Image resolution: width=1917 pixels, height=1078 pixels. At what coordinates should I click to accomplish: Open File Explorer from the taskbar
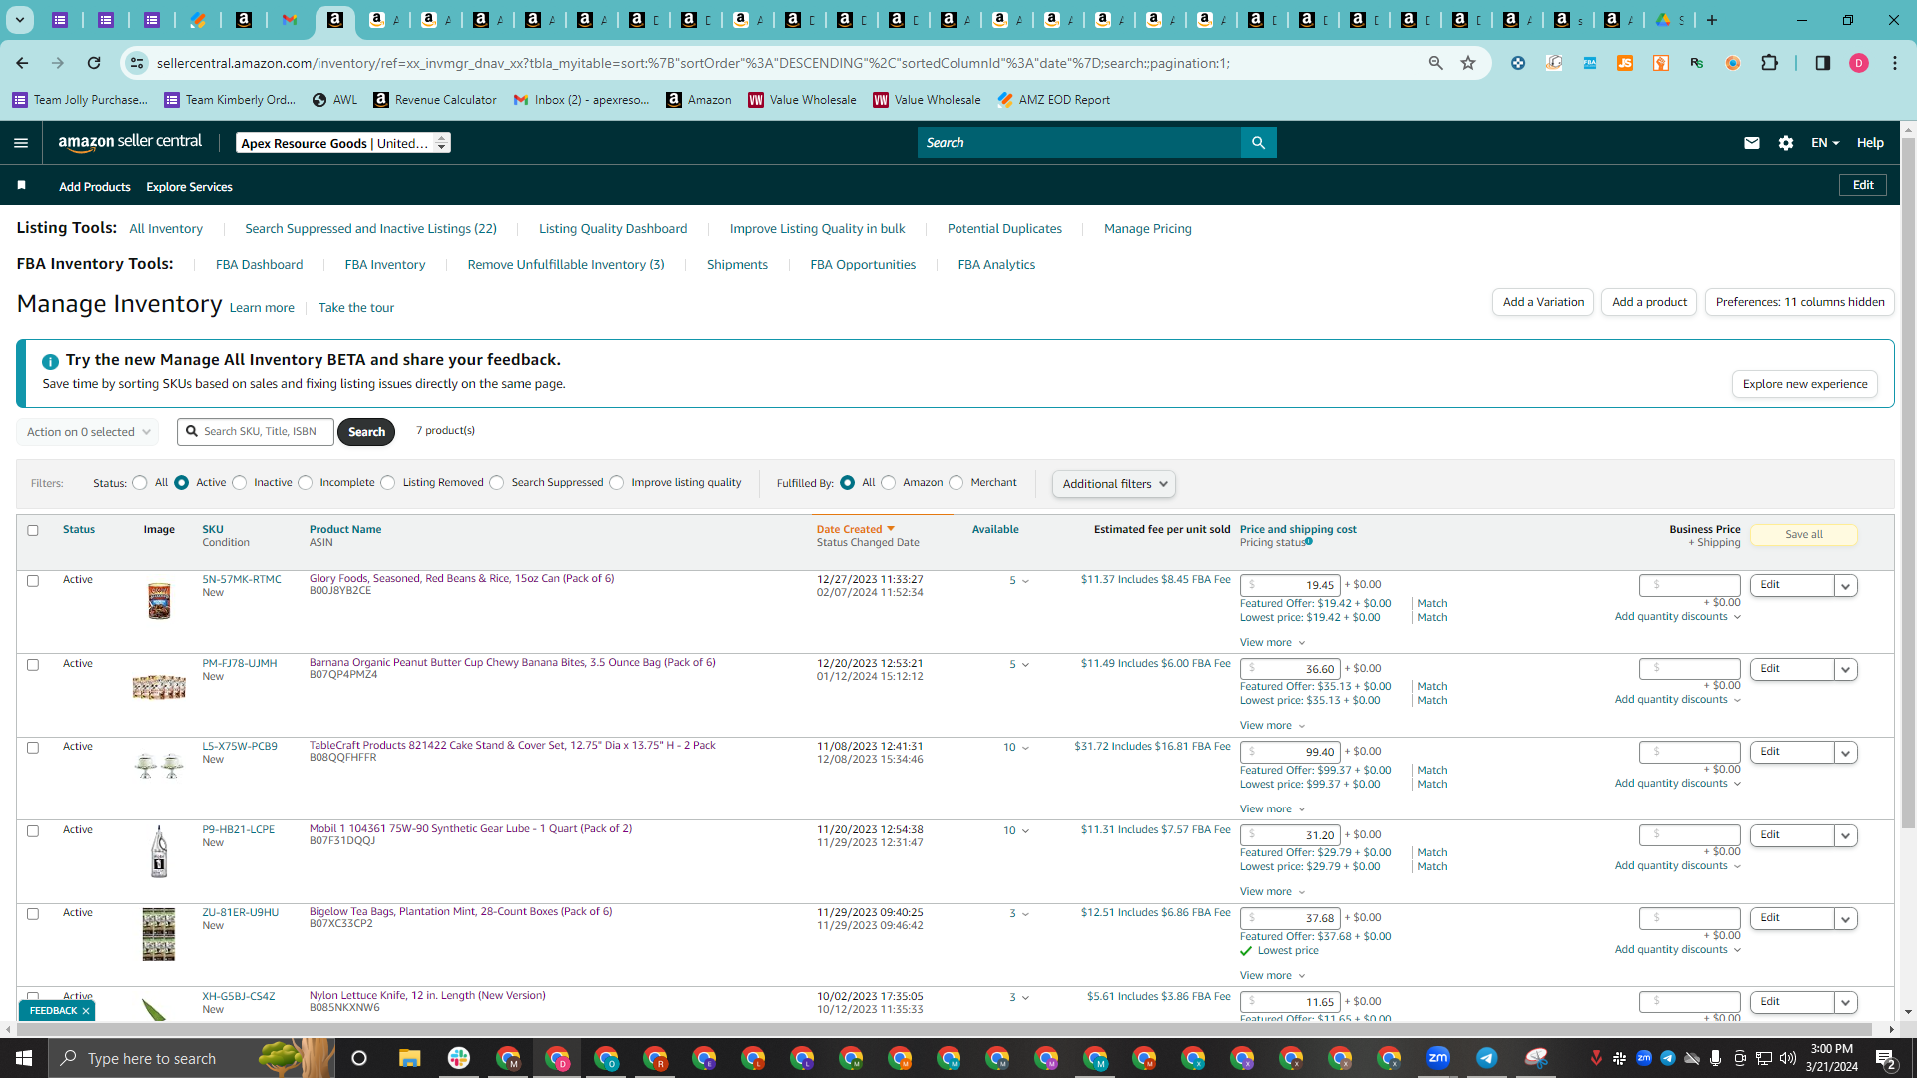(409, 1058)
